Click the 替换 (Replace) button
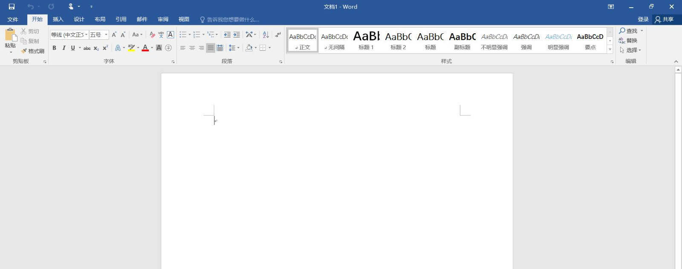The width and height of the screenshot is (682, 269). click(628, 40)
